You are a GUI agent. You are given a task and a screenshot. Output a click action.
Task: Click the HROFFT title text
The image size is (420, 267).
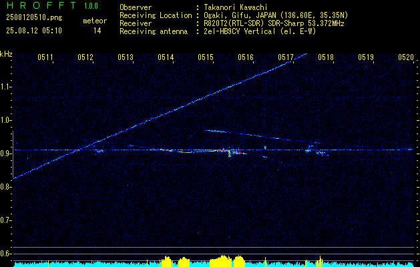tap(41, 5)
